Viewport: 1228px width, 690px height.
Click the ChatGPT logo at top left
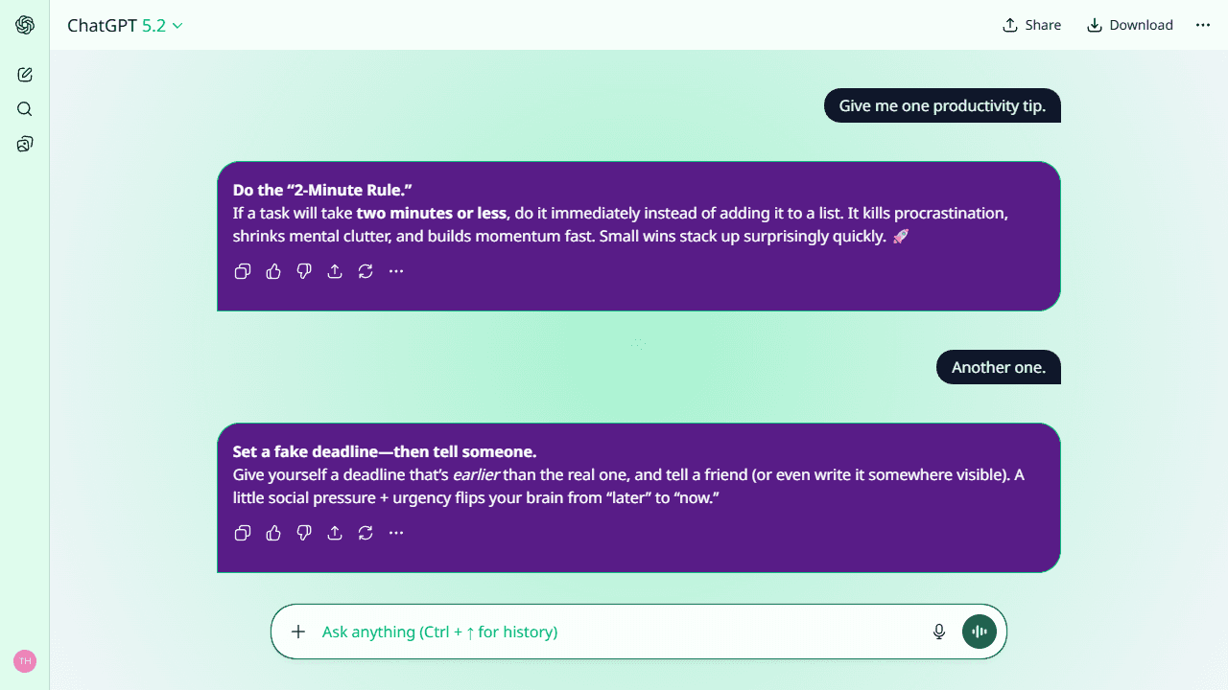pos(24,25)
